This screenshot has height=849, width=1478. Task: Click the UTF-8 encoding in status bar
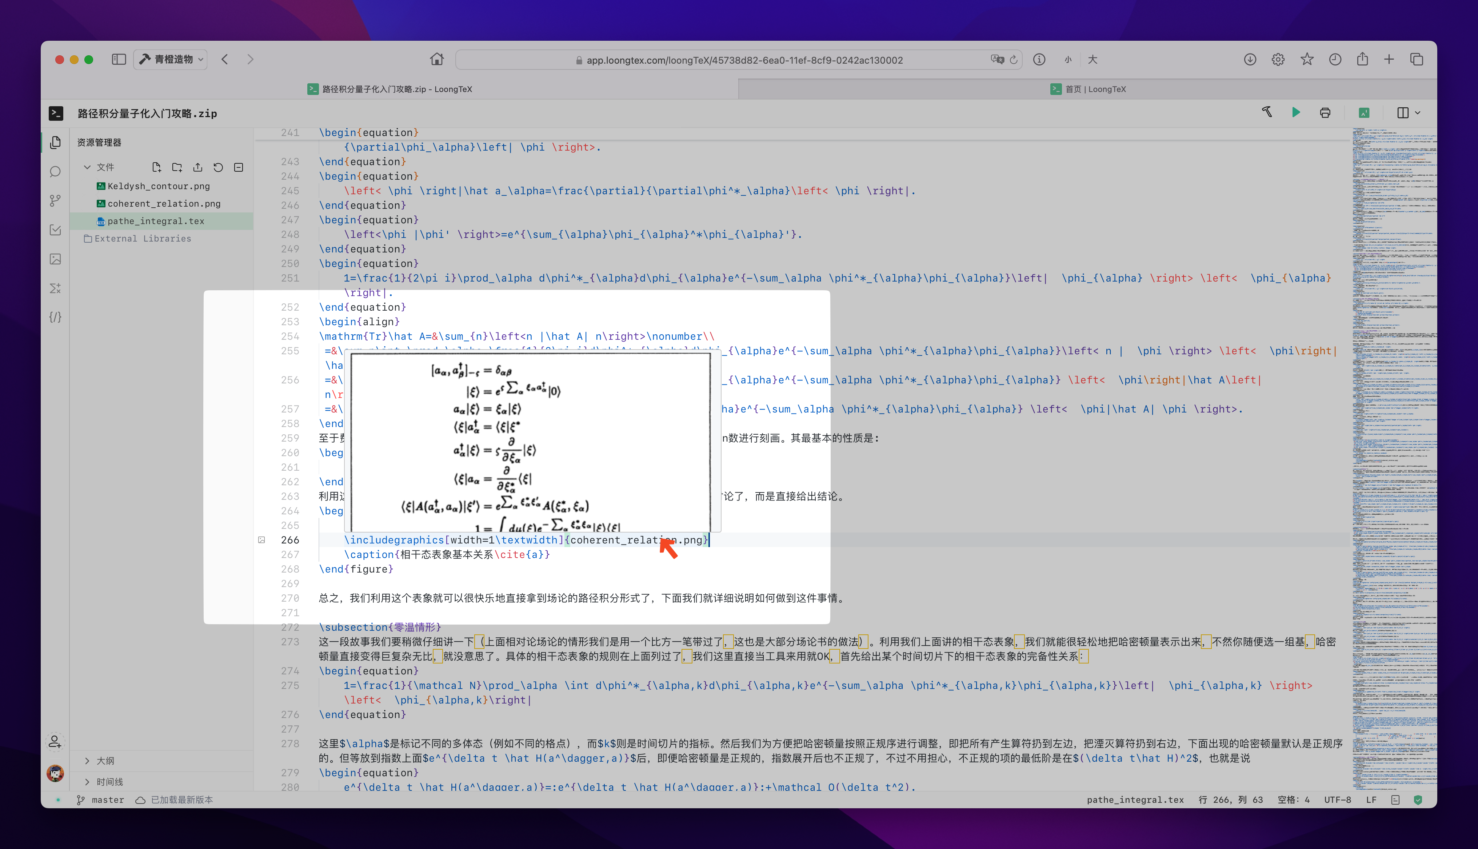(x=1337, y=800)
